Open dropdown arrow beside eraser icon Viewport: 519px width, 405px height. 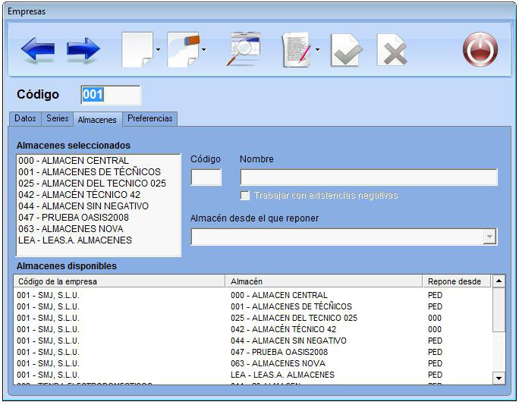click(203, 50)
